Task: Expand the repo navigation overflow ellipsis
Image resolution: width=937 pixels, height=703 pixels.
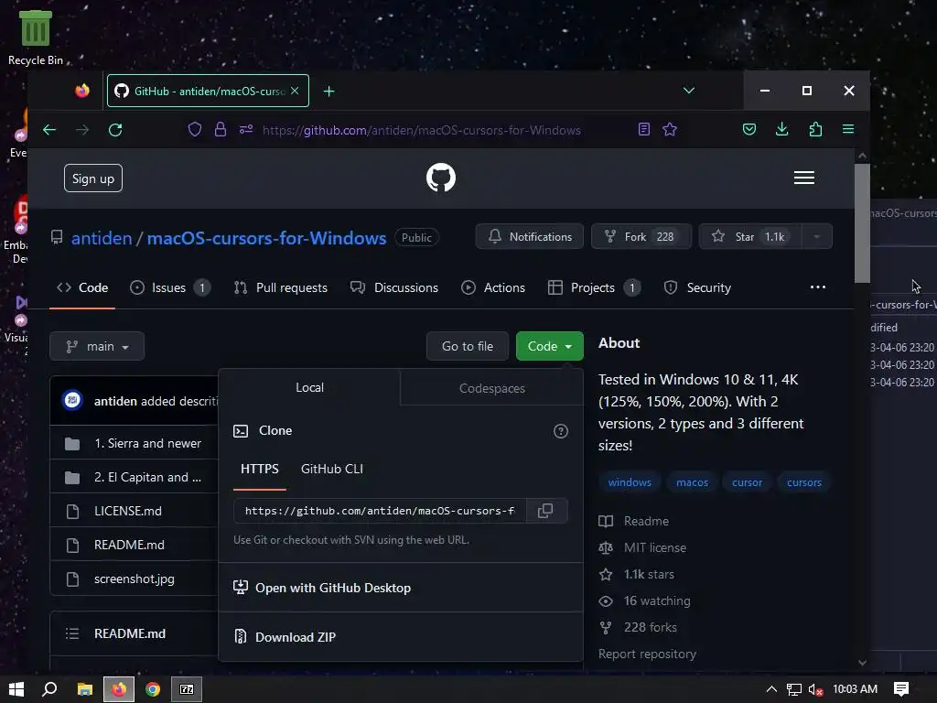Action: point(817,287)
